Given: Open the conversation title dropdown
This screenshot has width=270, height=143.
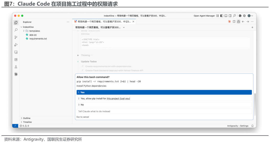Looking at the screenshot, I should (124, 27).
